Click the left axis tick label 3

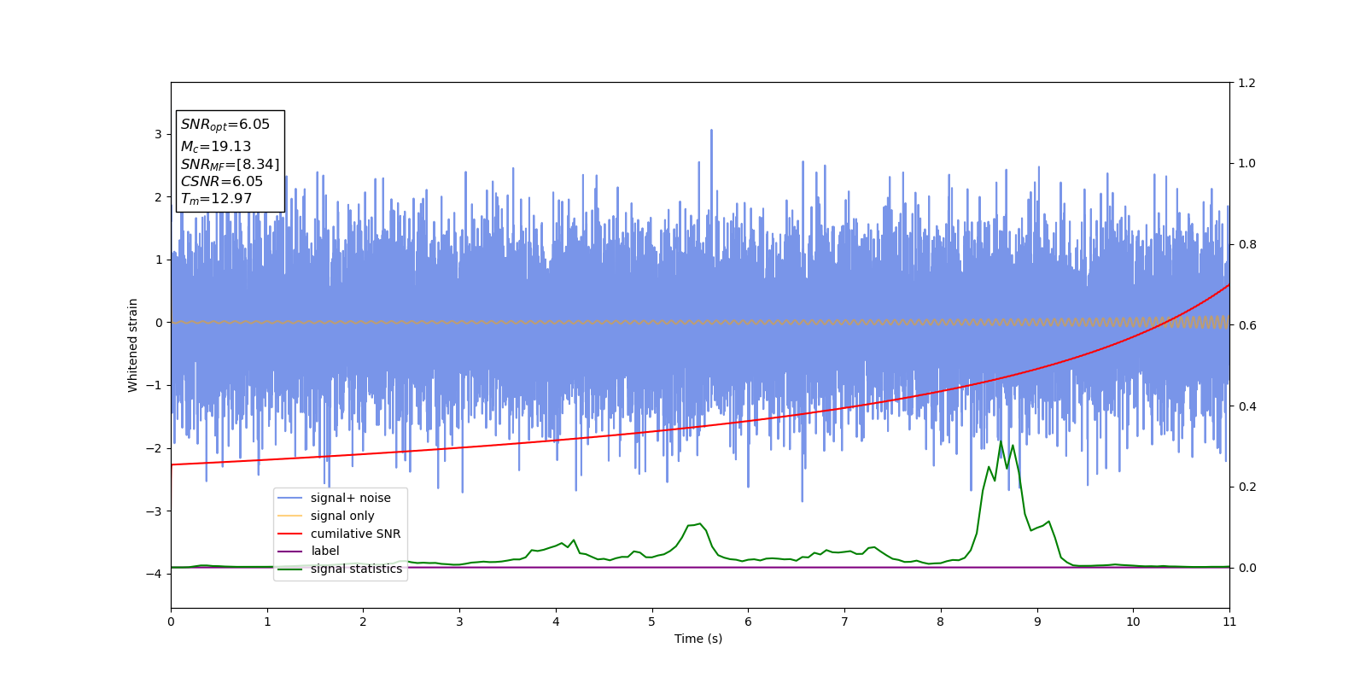(x=159, y=134)
